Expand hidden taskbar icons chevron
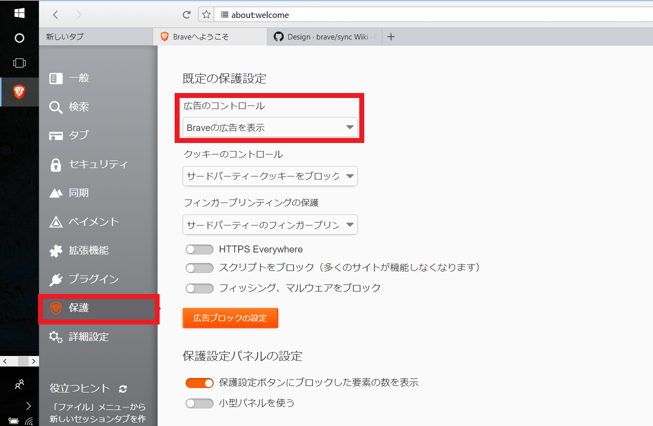Image resolution: width=653 pixels, height=426 pixels. [29, 405]
